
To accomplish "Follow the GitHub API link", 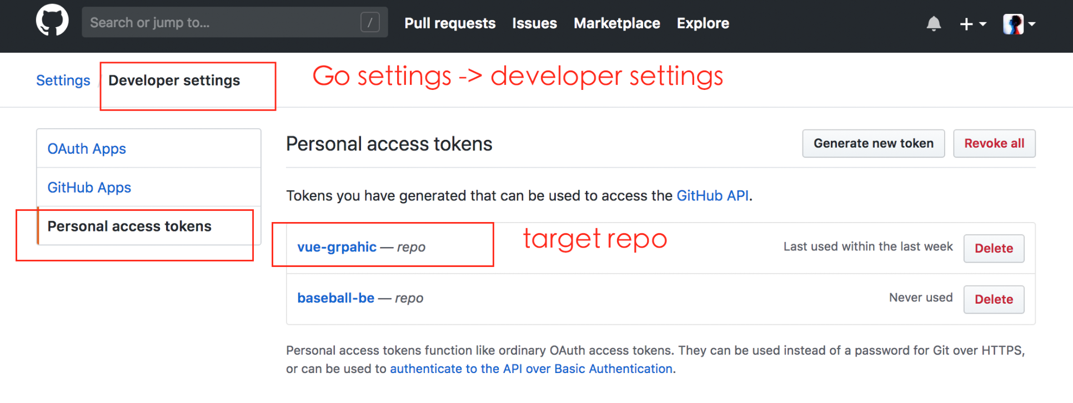I will click(712, 196).
